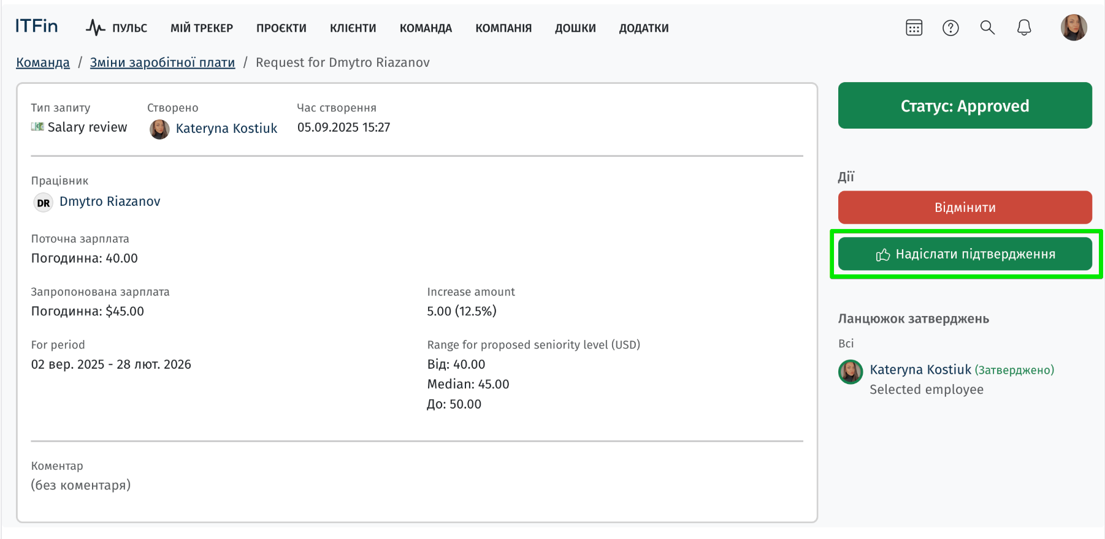Click the ITFin logo
1105x539 pixels.
click(x=37, y=26)
